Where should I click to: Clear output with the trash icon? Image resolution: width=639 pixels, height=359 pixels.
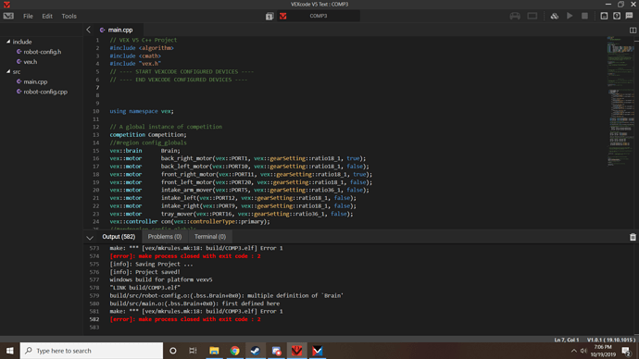(x=633, y=237)
